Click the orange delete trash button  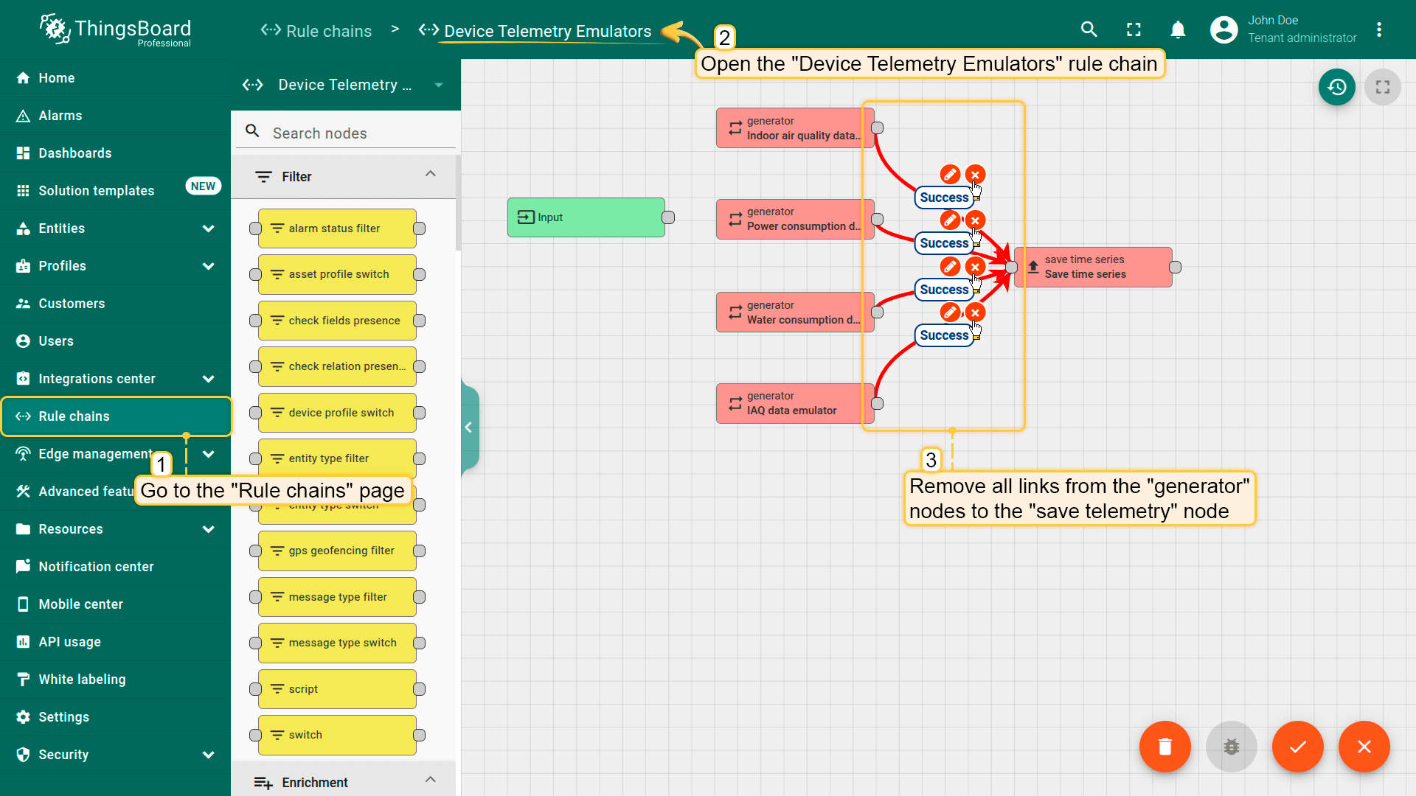pos(1165,747)
